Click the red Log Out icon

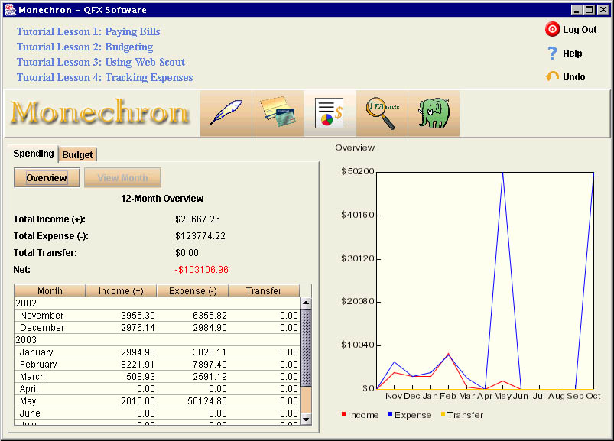tap(552, 30)
